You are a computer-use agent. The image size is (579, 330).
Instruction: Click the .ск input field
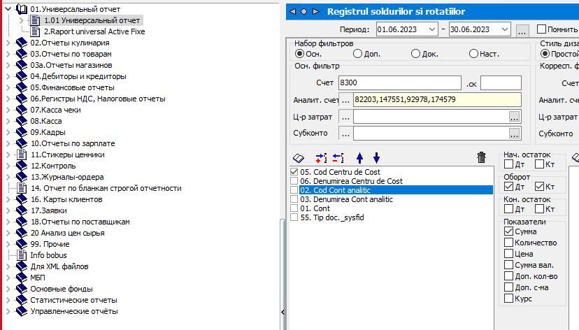[x=501, y=82]
